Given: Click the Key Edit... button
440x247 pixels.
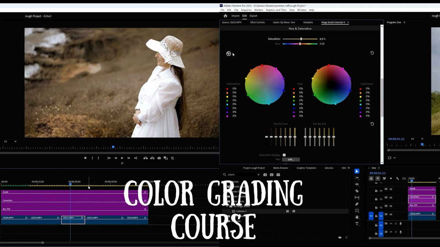Looking at the screenshot, I should 291,160.
